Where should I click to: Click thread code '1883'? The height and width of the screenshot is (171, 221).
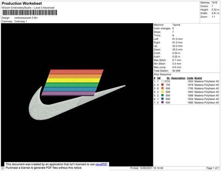190,92
